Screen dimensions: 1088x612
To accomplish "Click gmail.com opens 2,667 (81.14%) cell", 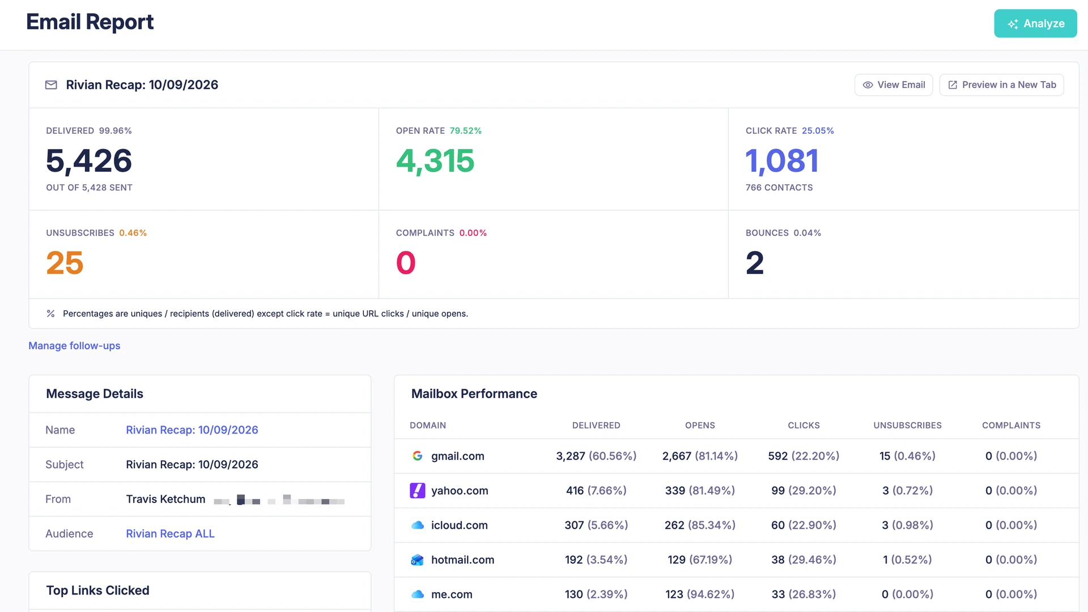I will (700, 456).
